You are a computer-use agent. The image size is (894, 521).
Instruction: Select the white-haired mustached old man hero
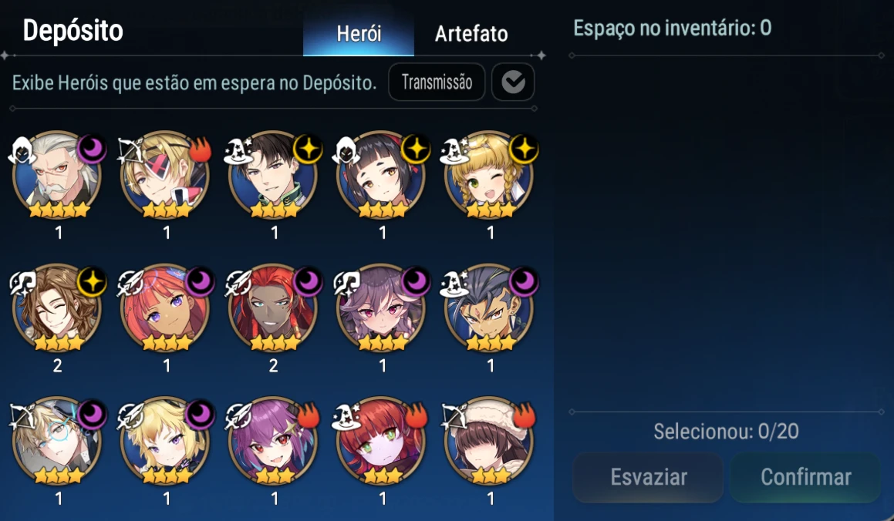pos(57,176)
